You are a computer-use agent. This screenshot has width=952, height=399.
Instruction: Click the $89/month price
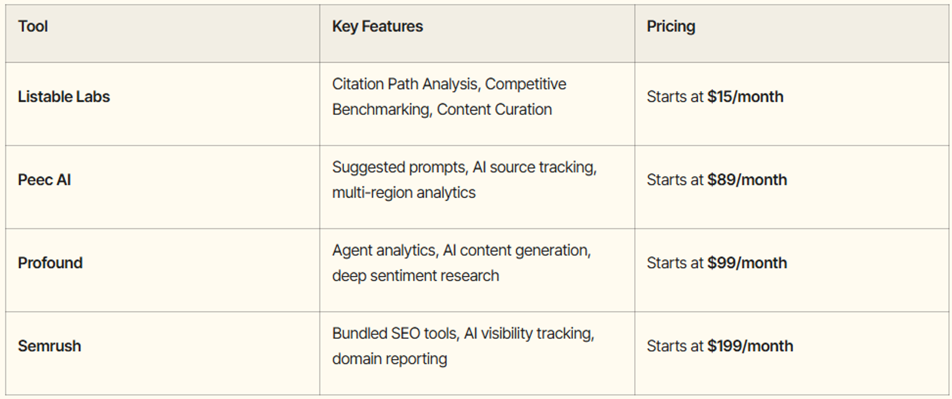(747, 180)
